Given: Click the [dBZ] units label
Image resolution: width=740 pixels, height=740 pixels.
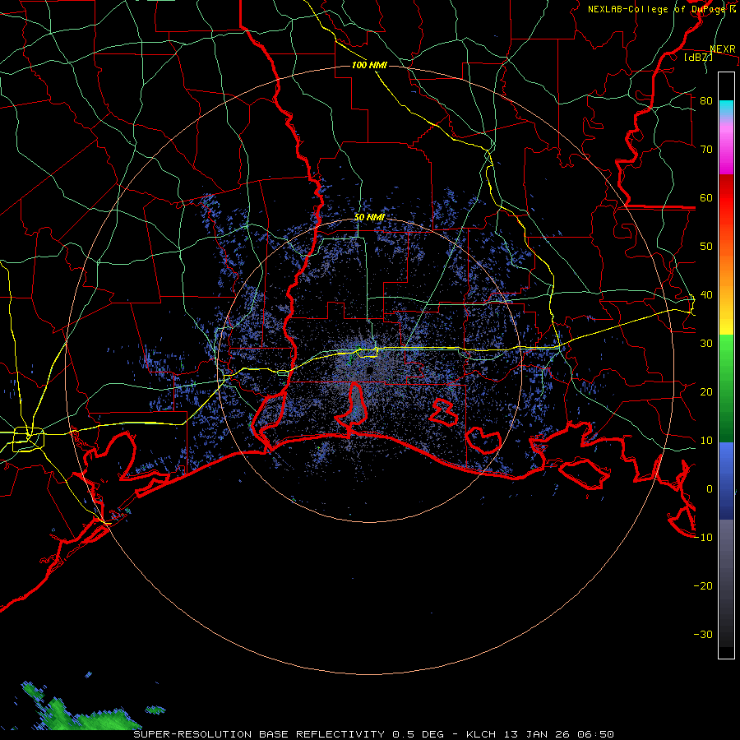Looking at the screenshot, I should click(698, 57).
